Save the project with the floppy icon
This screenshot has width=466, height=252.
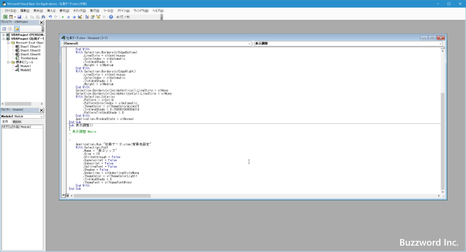[x=19, y=17]
